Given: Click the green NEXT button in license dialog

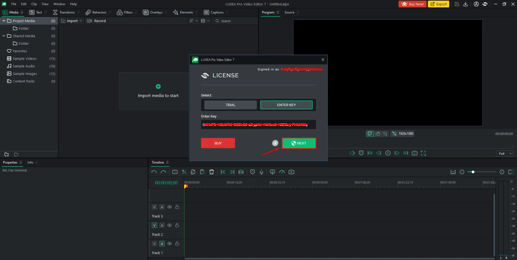Looking at the screenshot, I should (299, 143).
